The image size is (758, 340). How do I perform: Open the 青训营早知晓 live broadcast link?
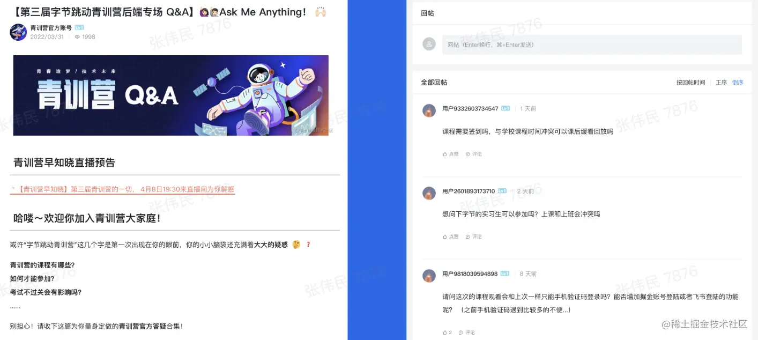click(122, 189)
